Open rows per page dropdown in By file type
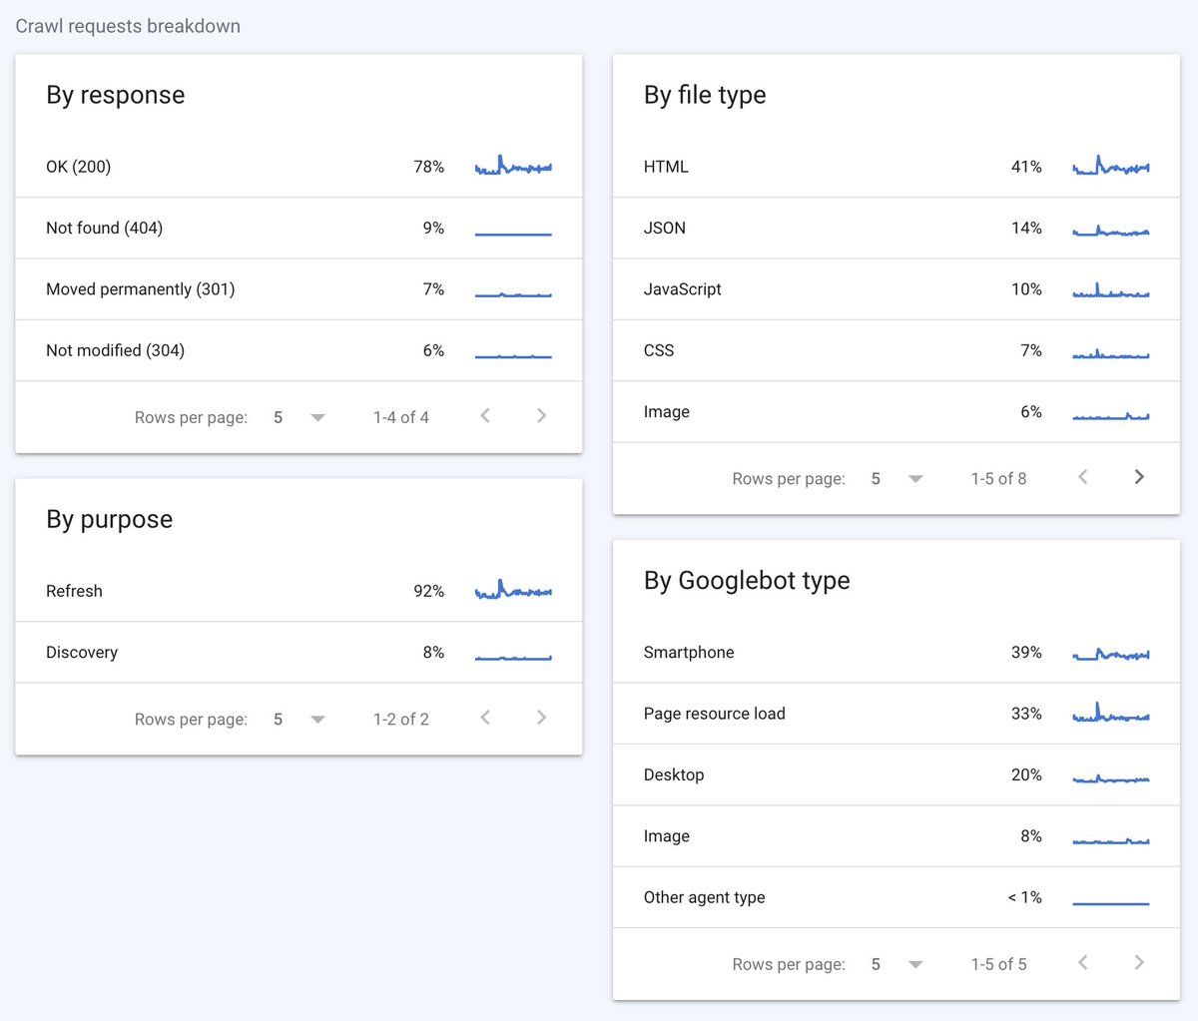The image size is (1198, 1021). [x=898, y=479]
